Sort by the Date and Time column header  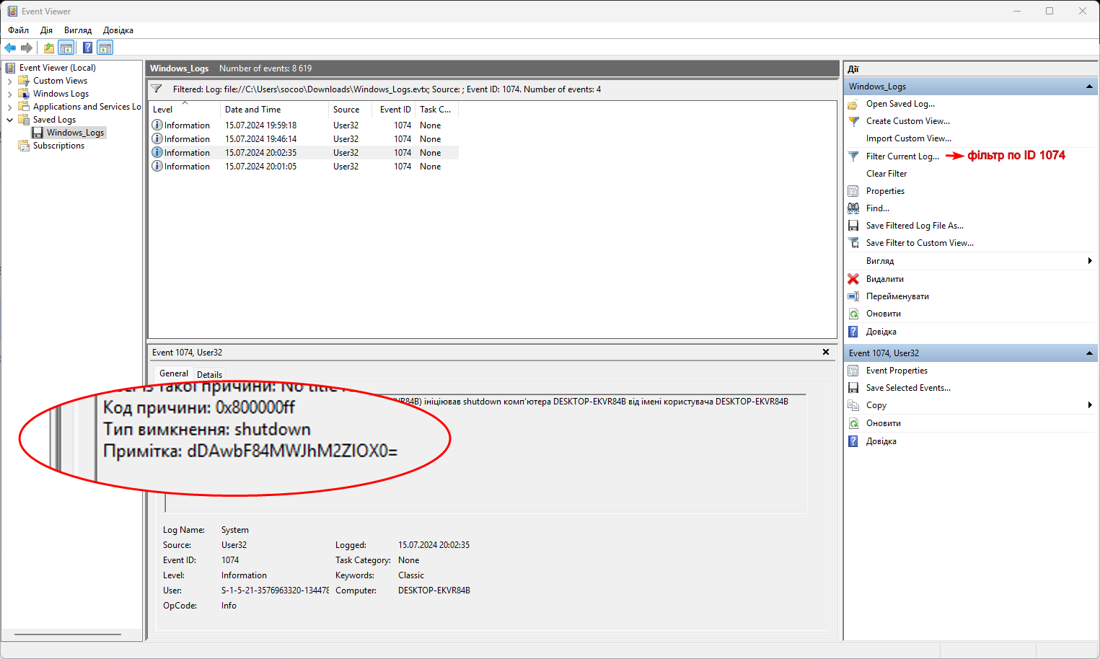point(253,110)
